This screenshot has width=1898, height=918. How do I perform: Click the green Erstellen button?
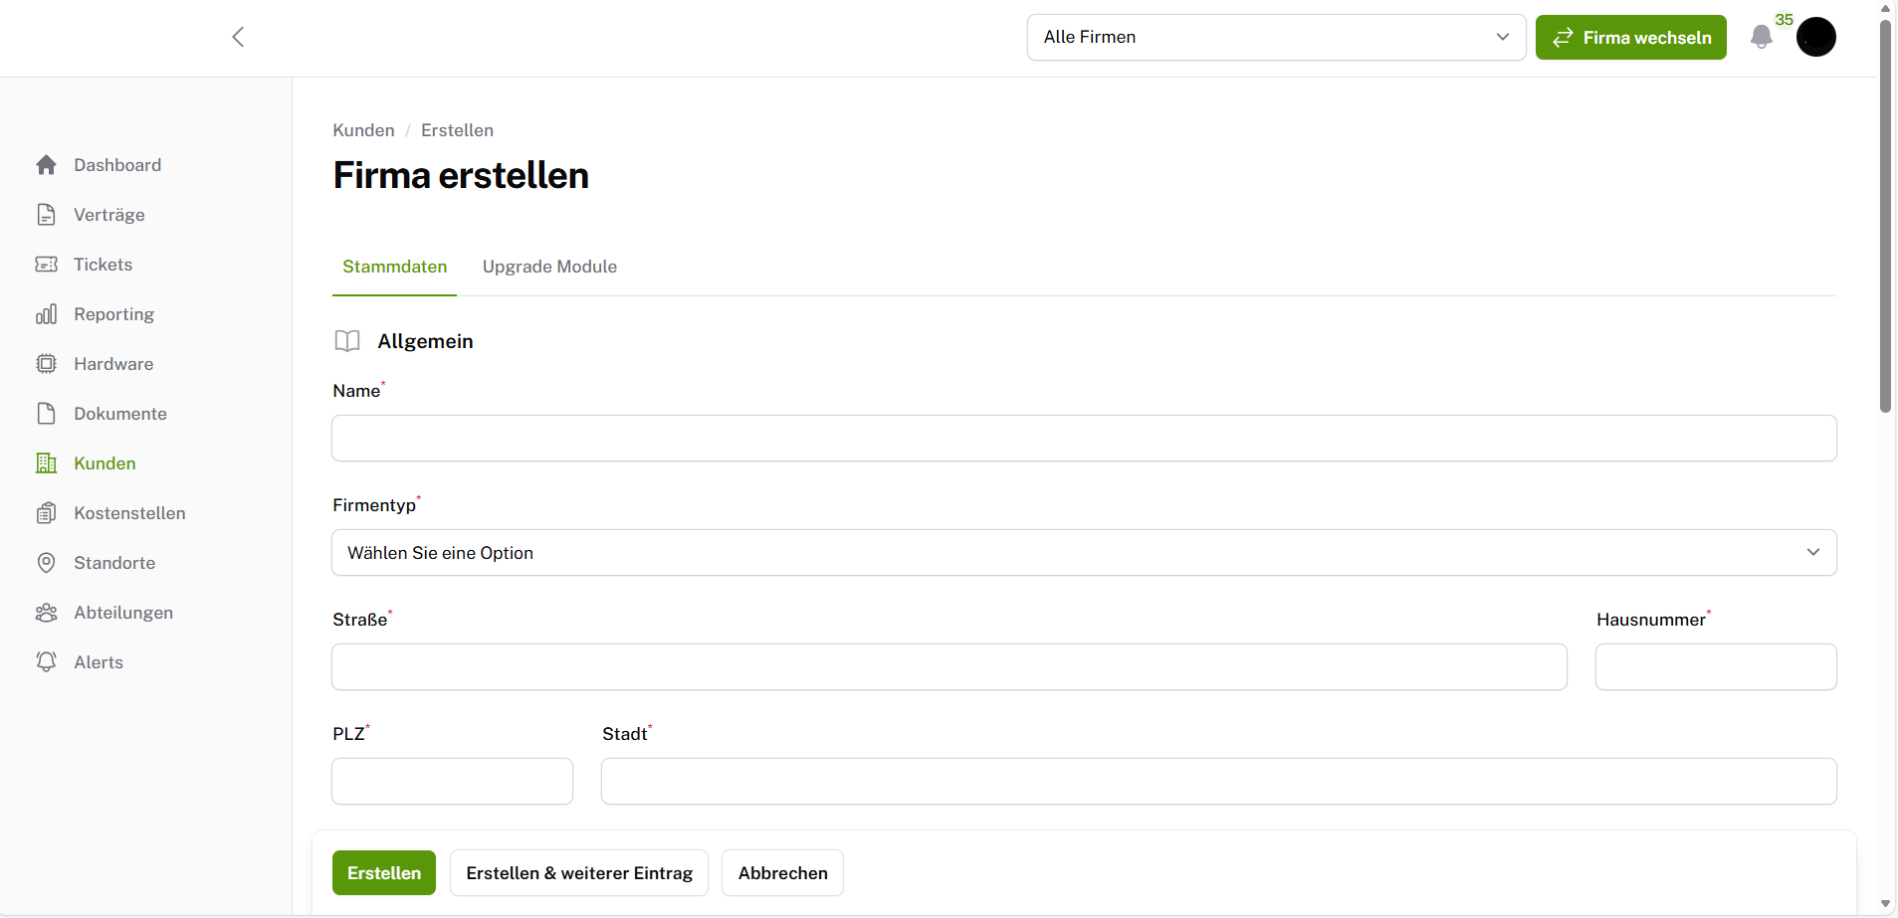pos(383,873)
